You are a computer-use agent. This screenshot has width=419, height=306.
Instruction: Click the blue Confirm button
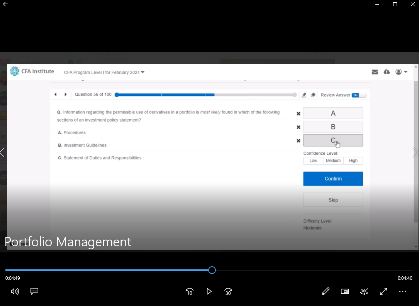333,179
